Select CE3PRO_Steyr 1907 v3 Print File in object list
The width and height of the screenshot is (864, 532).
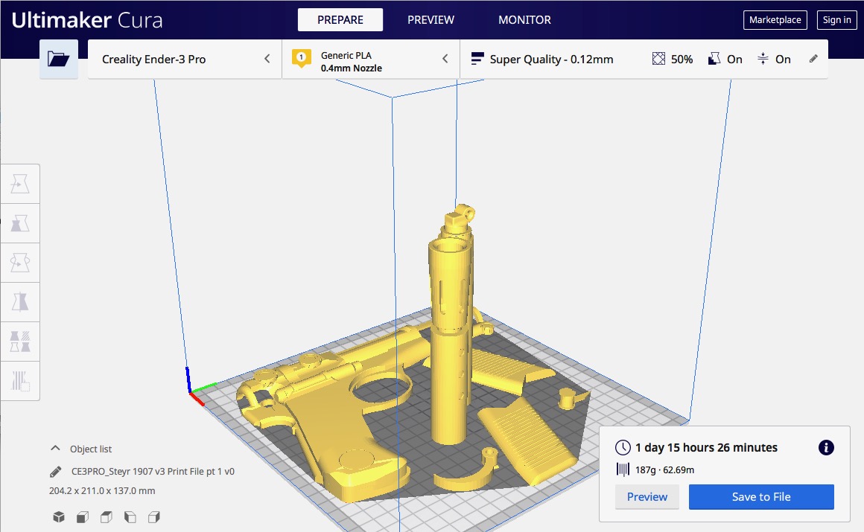click(153, 472)
